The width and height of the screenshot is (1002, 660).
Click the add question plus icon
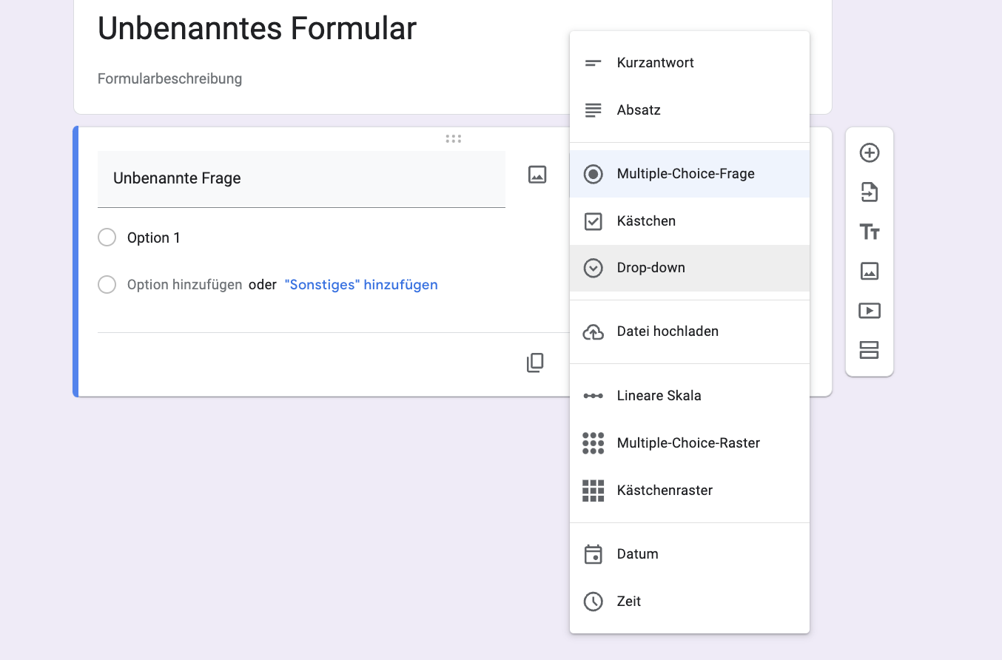pyautogui.click(x=870, y=153)
